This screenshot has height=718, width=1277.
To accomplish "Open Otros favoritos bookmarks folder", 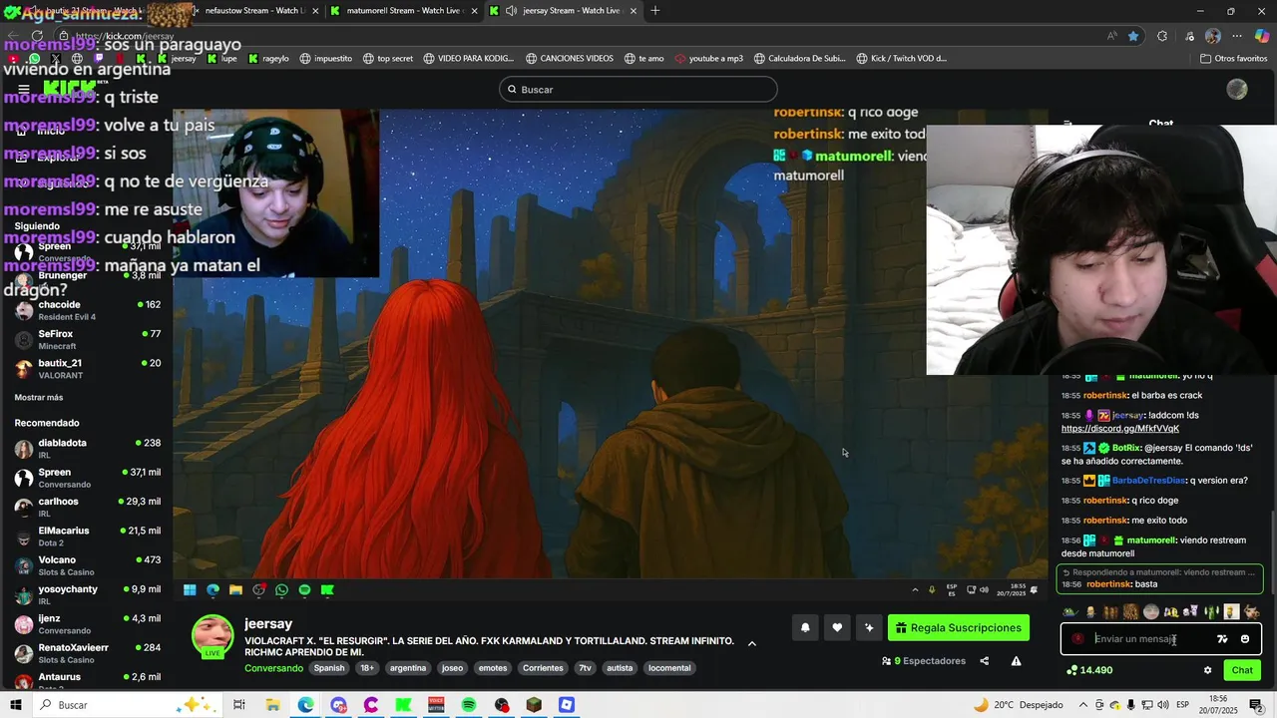I will (1233, 58).
